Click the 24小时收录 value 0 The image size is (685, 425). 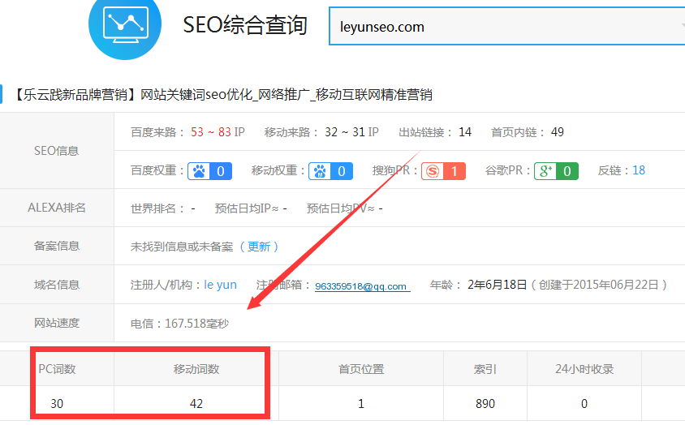point(584,404)
